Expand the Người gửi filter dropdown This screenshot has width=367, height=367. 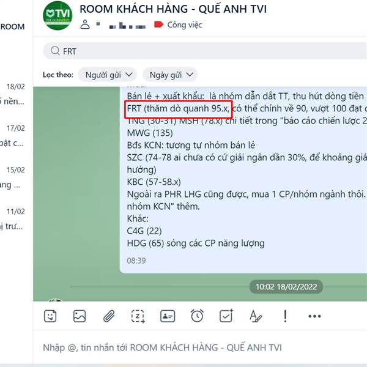pyautogui.click(x=108, y=75)
